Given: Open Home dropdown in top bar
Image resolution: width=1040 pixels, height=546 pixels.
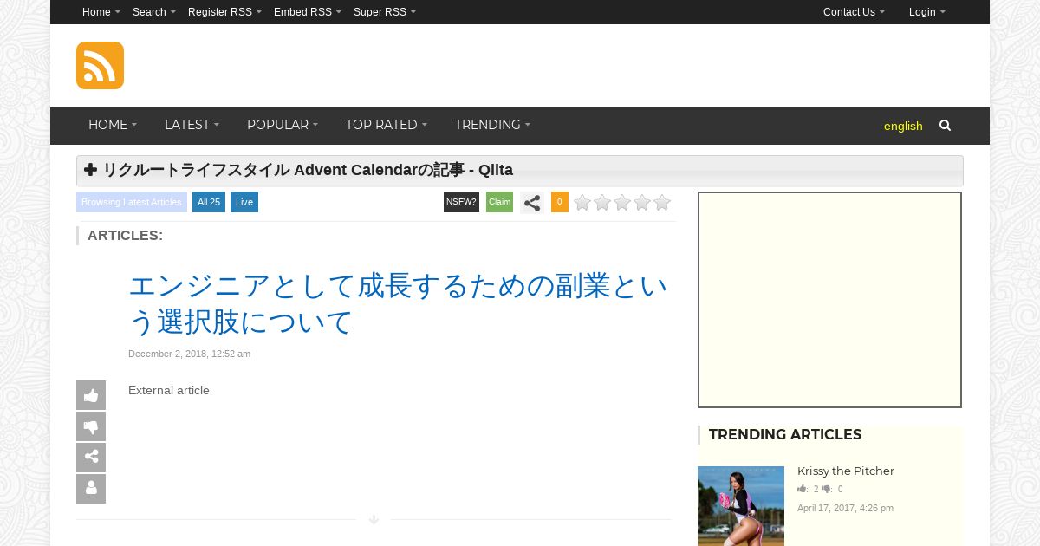Looking at the screenshot, I should (101, 12).
